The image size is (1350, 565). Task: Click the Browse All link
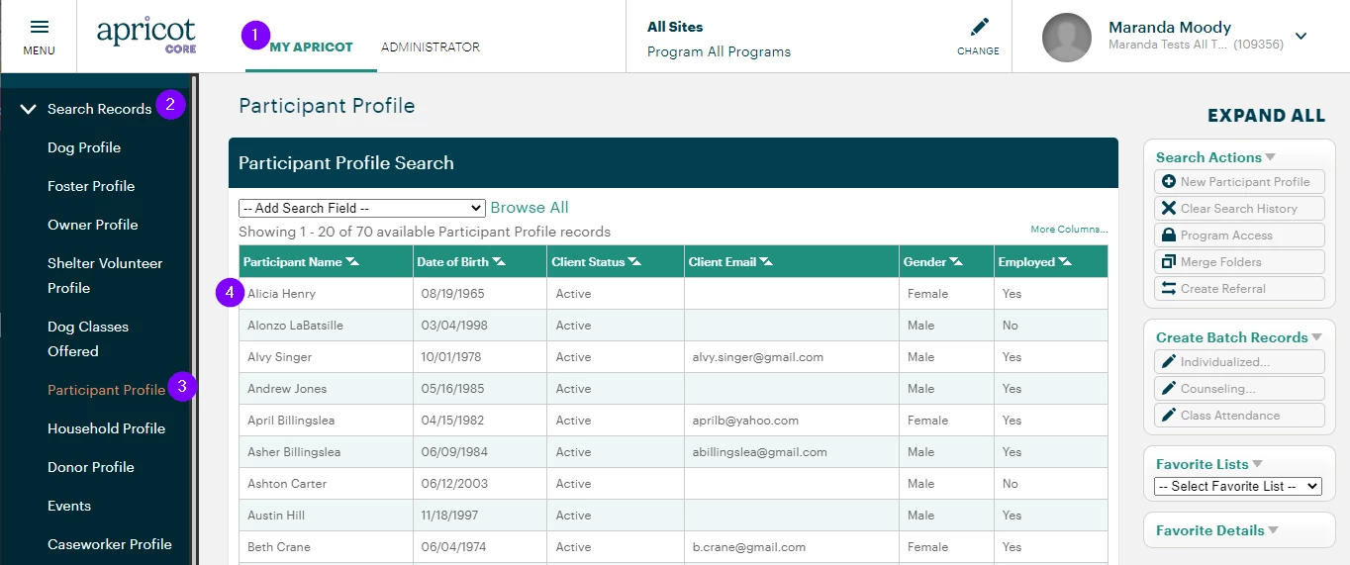click(x=530, y=208)
